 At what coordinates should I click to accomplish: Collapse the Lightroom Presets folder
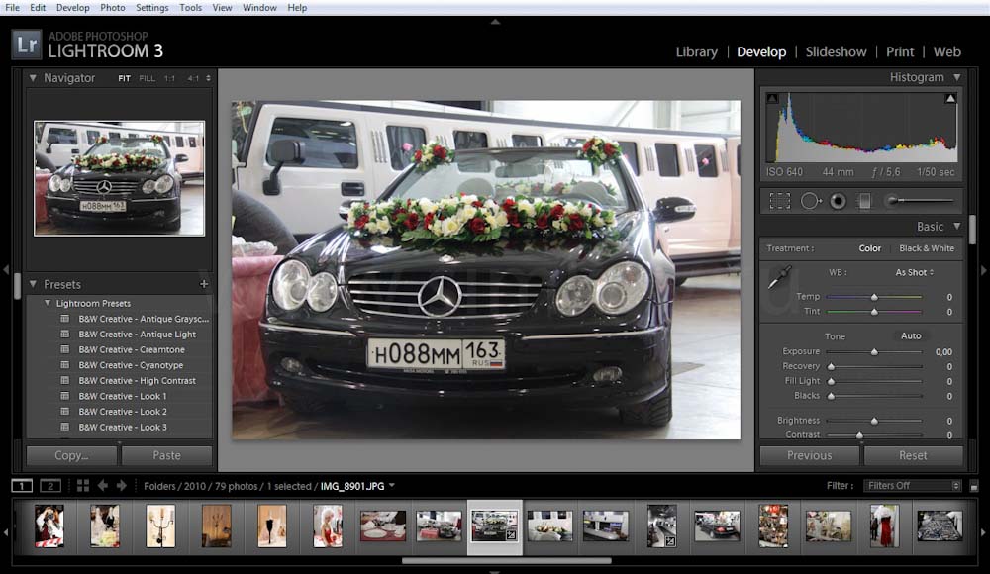pos(48,303)
